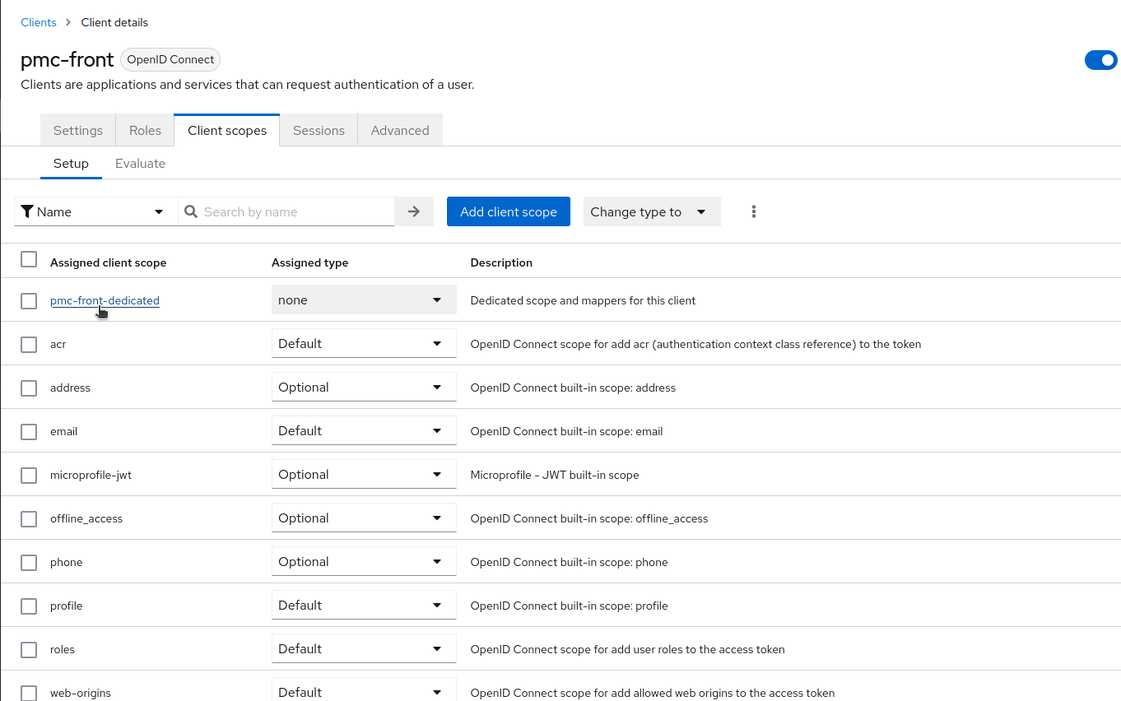Click the Add client scope button
The height and width of the screenshot is (701, 1121).
[x=508, y=211]
